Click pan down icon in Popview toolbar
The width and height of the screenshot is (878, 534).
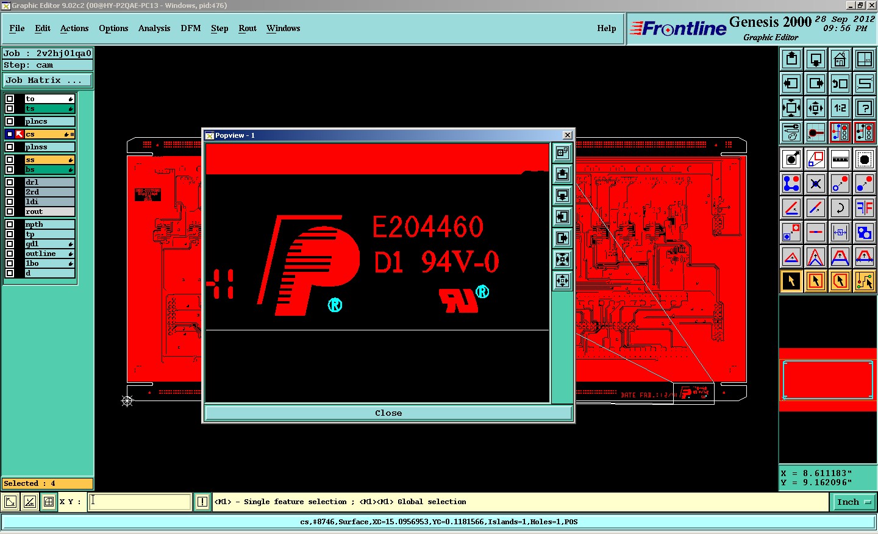point(562,196)
